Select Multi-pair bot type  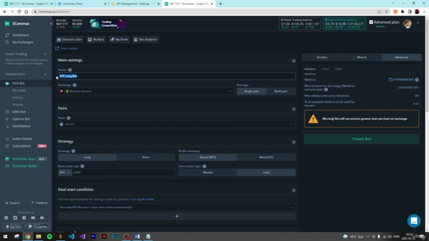click(x=281, y=91)
